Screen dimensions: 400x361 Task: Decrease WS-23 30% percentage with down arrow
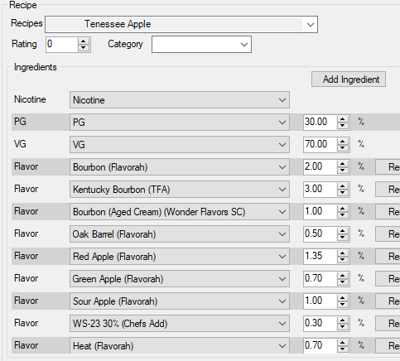(x=343, y=327)
